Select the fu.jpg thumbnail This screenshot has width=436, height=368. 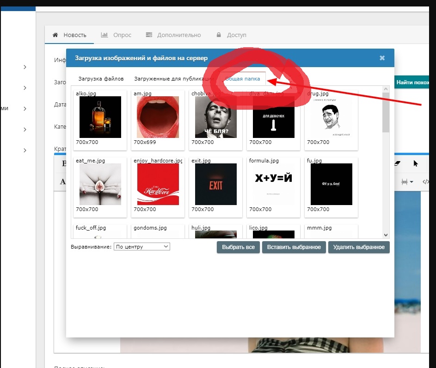pyautogui.click(x=332, y=184)
